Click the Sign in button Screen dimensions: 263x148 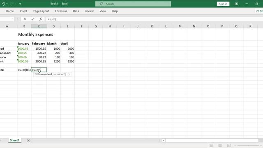[223, 4]
